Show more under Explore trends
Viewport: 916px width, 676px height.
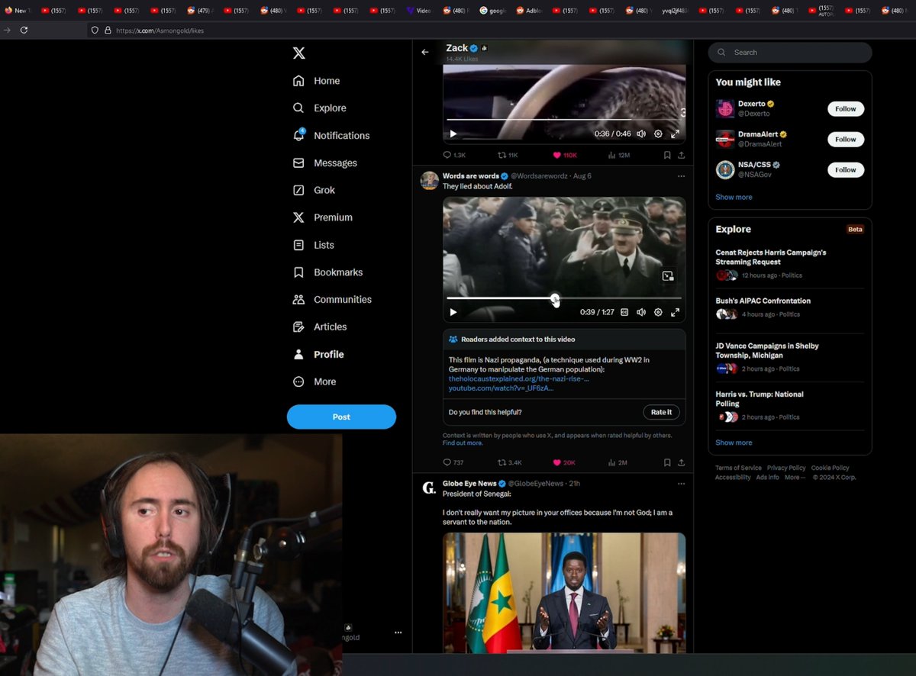coord(734,443)
